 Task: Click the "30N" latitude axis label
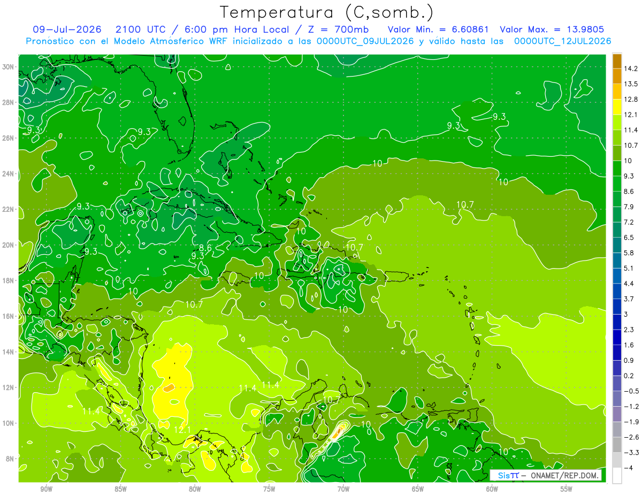[x=9, y=67]
